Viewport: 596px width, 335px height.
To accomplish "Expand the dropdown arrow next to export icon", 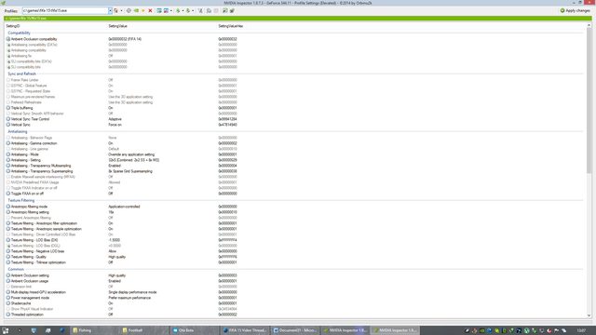I will click(183, 10).
